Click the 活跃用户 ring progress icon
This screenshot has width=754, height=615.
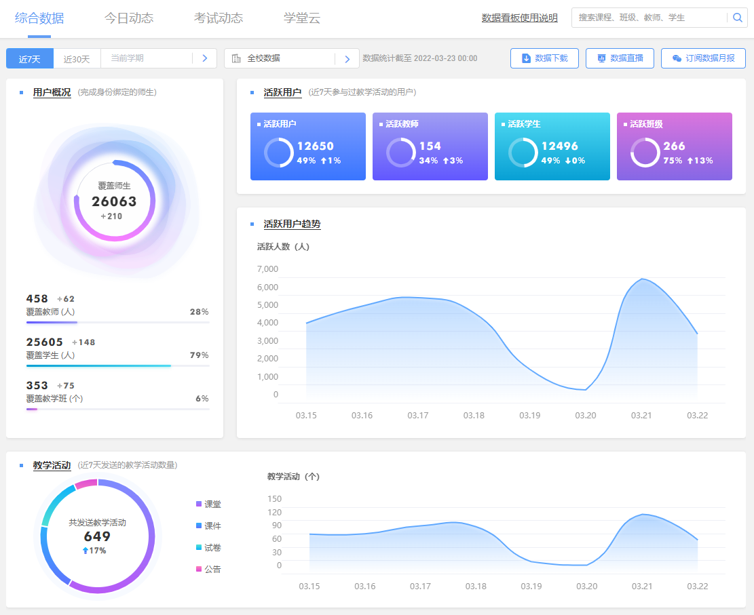278,153
